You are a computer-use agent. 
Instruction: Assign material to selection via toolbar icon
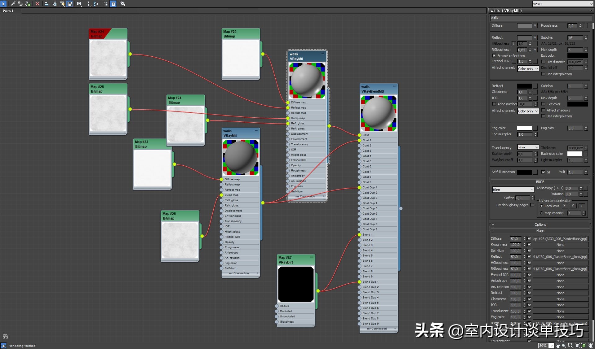28,4
